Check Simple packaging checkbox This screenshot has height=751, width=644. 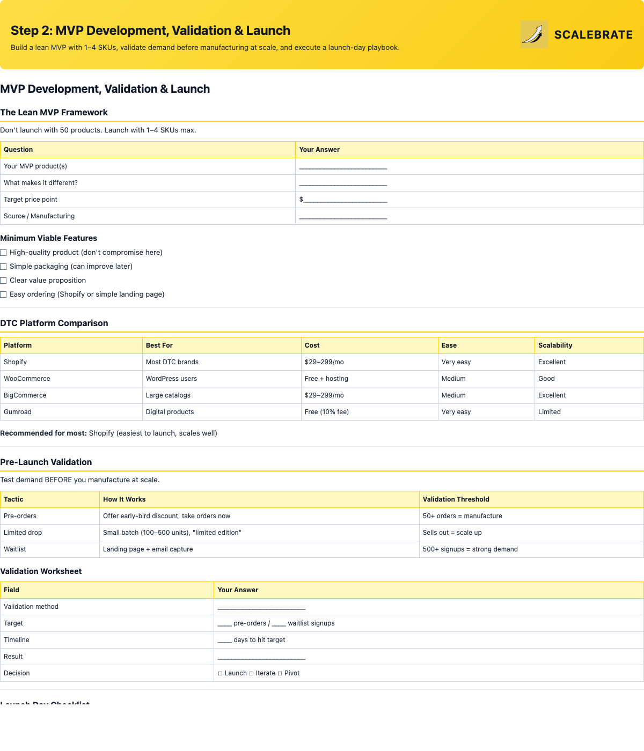[3, 267]
